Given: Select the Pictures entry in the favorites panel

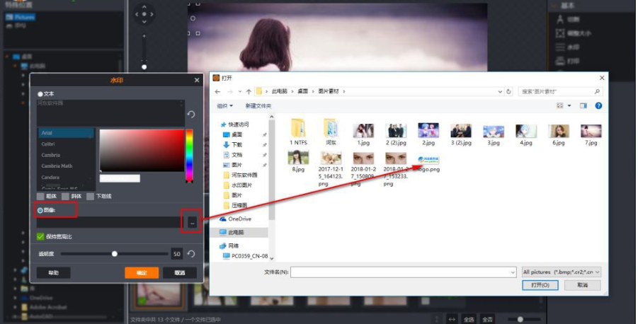Looking at the screenshot, I should click(21, 17).
